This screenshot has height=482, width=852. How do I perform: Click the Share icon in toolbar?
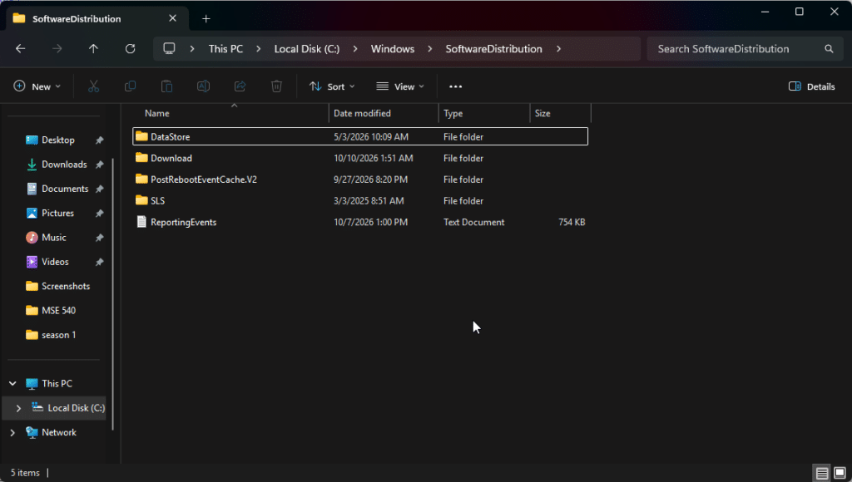tap(240, 86)
